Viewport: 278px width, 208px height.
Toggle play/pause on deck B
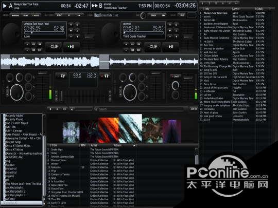[170, 47]
